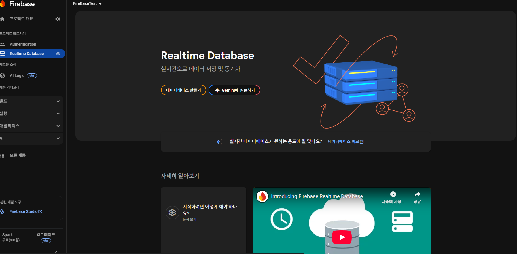Click the video title Introducing Firebase Realtime Database

click(x=317, y=196)
